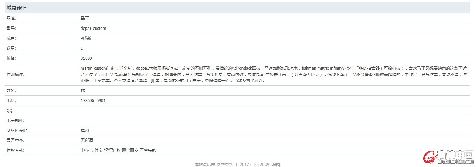This screenshot has height=167, width=476.
Task: Select the label 数量:
Action: pyautogui.click(x=11, y=48)
